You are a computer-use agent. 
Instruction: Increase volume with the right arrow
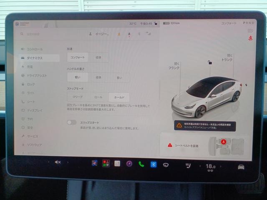[68, 162]
